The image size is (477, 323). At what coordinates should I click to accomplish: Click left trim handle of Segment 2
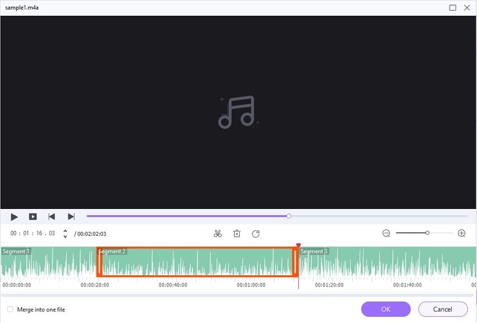coord(99,262)
